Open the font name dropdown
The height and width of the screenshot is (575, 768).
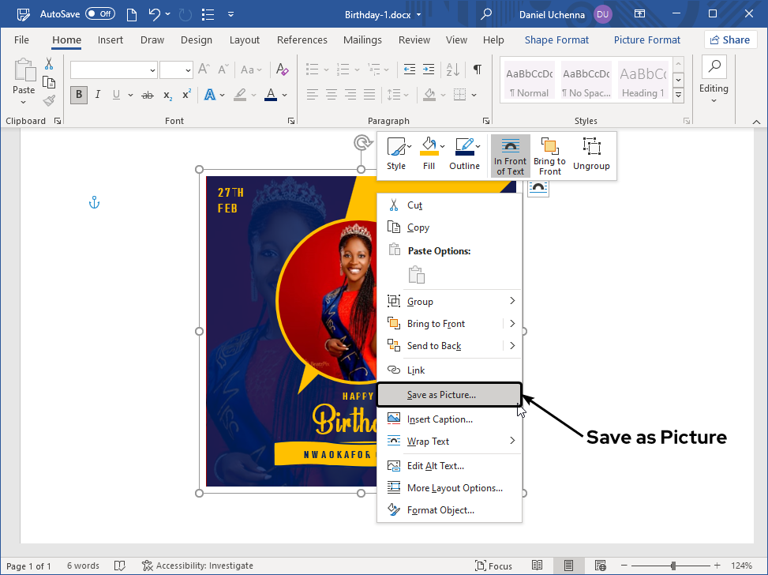point(152,70)
